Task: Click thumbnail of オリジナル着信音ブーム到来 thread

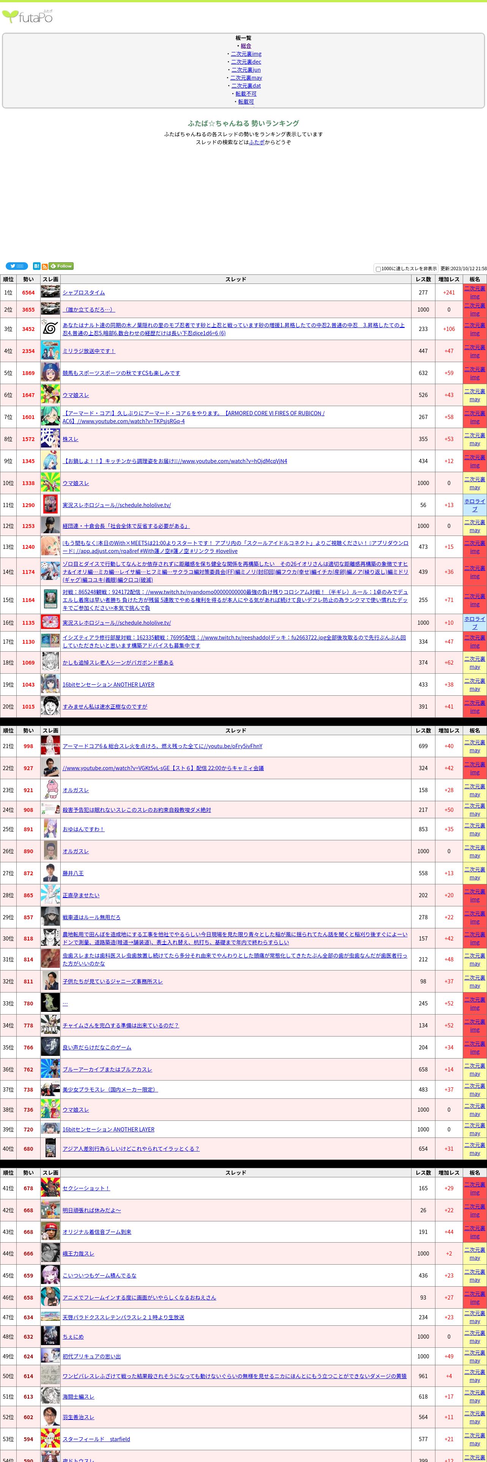Action: coord(50,1232)
